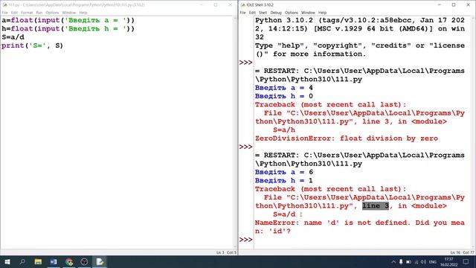This screenshot has width=476, height=268.
Task: Switch to Google Chrome in the taskbar
Action: tap(69, 261)
